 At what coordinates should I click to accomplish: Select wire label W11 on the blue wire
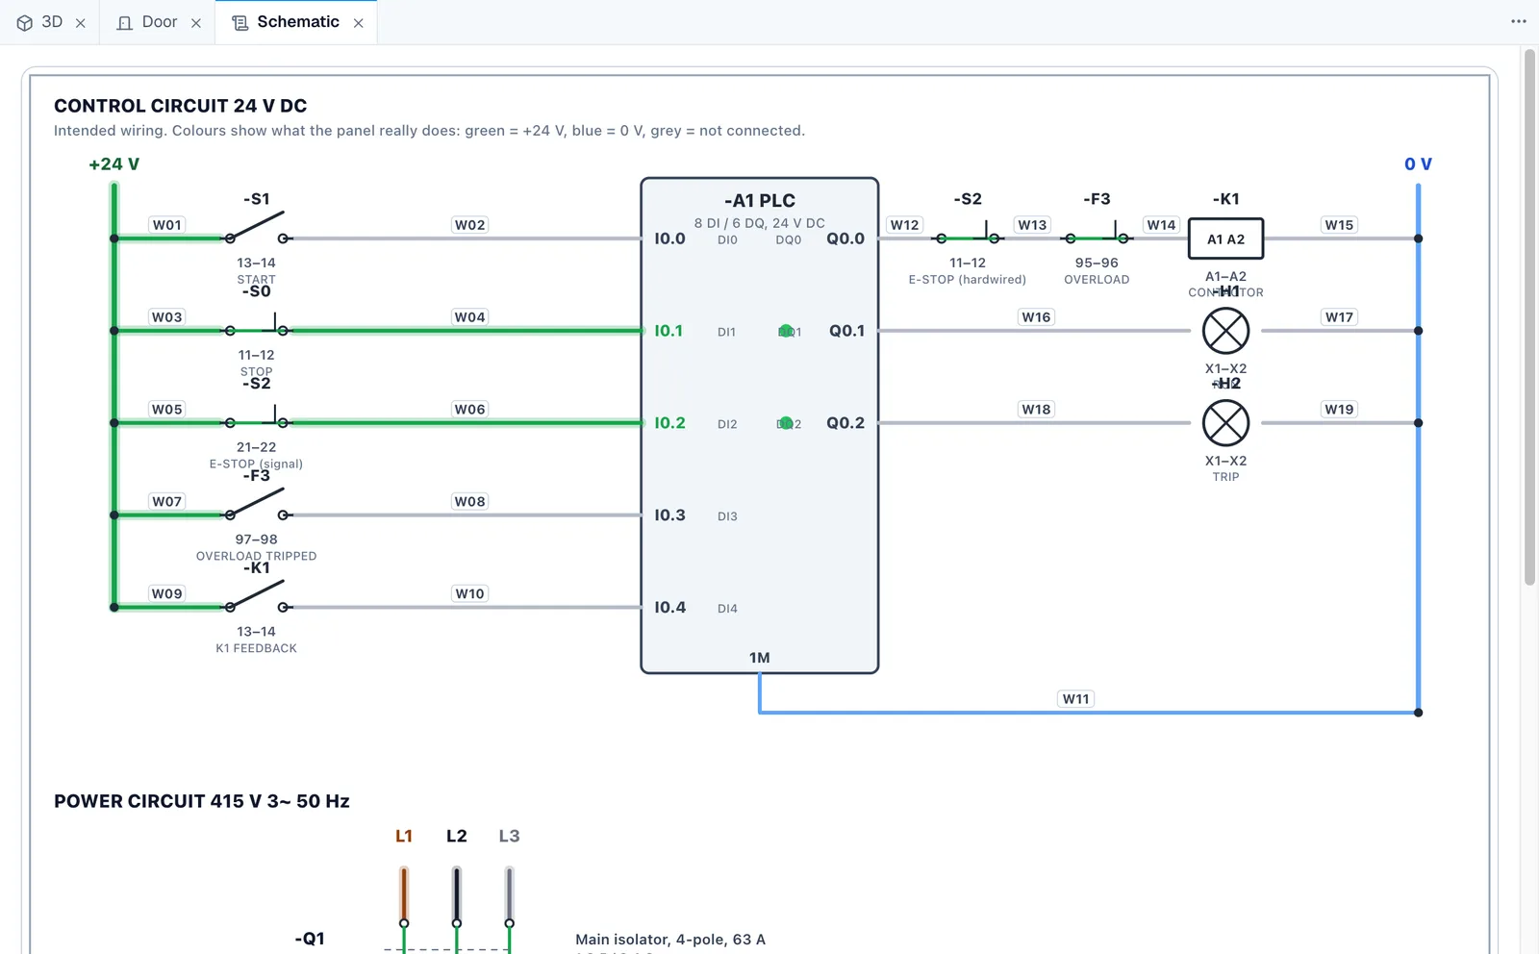[x=1076, y=699]
